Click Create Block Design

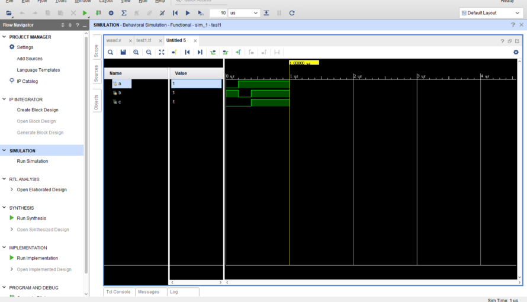(38, 110)
